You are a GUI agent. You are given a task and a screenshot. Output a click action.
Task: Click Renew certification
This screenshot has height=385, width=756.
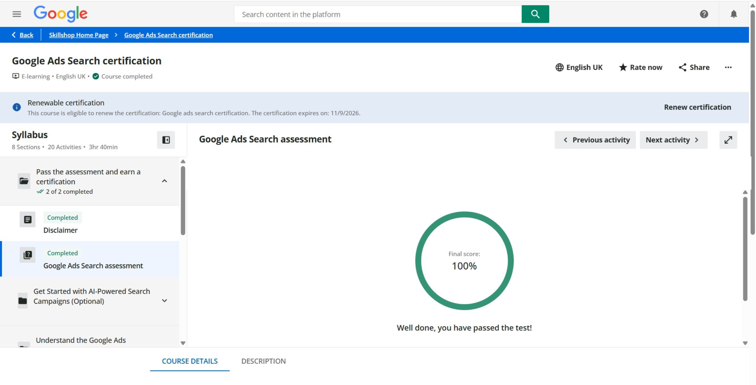697,107
